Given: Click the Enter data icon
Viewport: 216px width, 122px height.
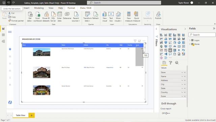Looking at the screenshot, I should point(59,17).
